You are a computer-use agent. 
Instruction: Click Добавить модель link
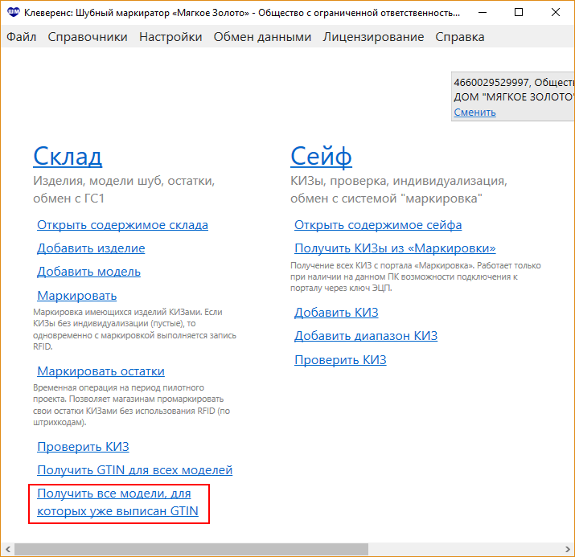point(88,272)
